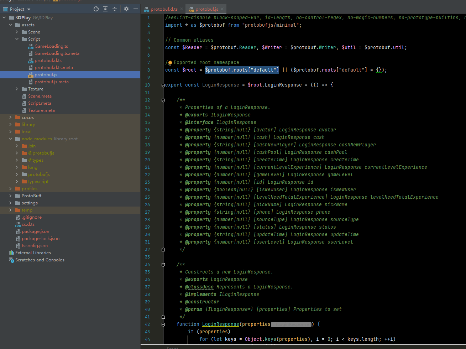
Task: Click the Expand All icon in Project panel
Action: pyautogui.click(x=105, y=9)
